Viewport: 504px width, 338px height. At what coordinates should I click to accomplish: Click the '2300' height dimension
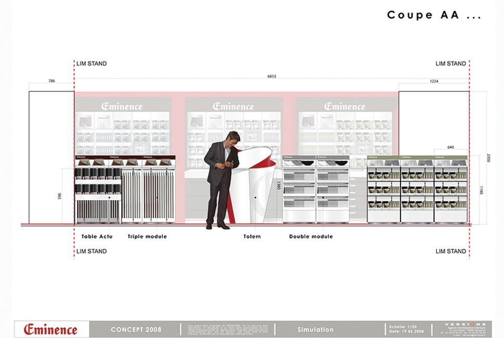pos(488,158)
